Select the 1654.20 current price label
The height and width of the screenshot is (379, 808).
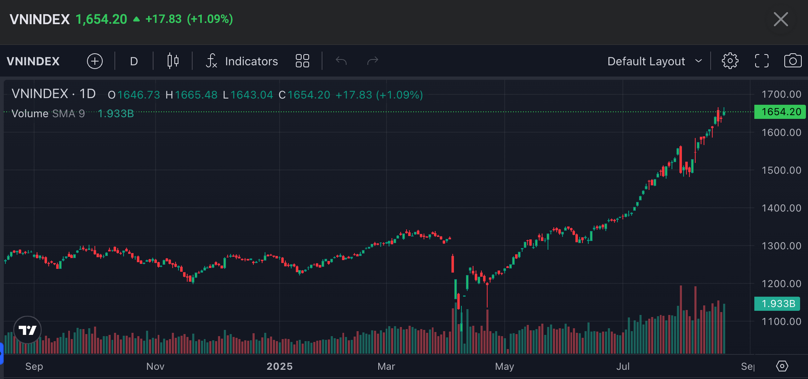(x=780, y=112)
